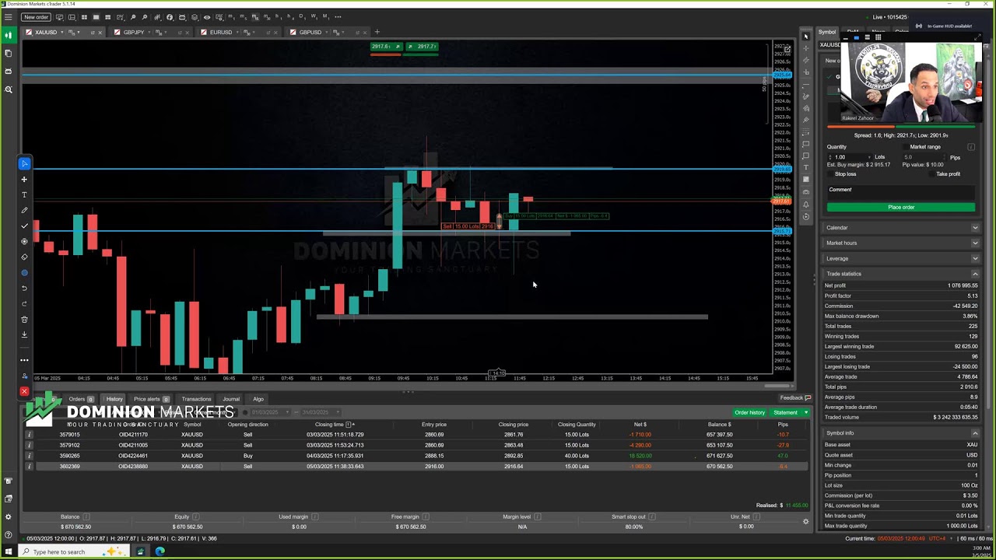The image size is (996, 560).
Task: Select the pencil drawing tool
Action: point(24,210)
